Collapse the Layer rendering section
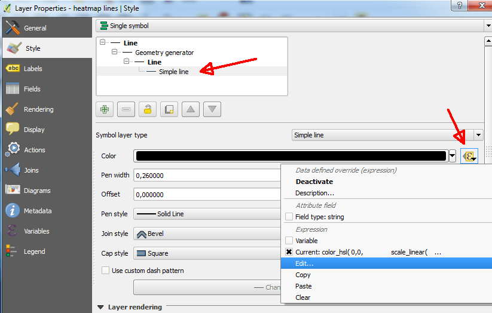The image size is (492, 313). pos(100,307)
